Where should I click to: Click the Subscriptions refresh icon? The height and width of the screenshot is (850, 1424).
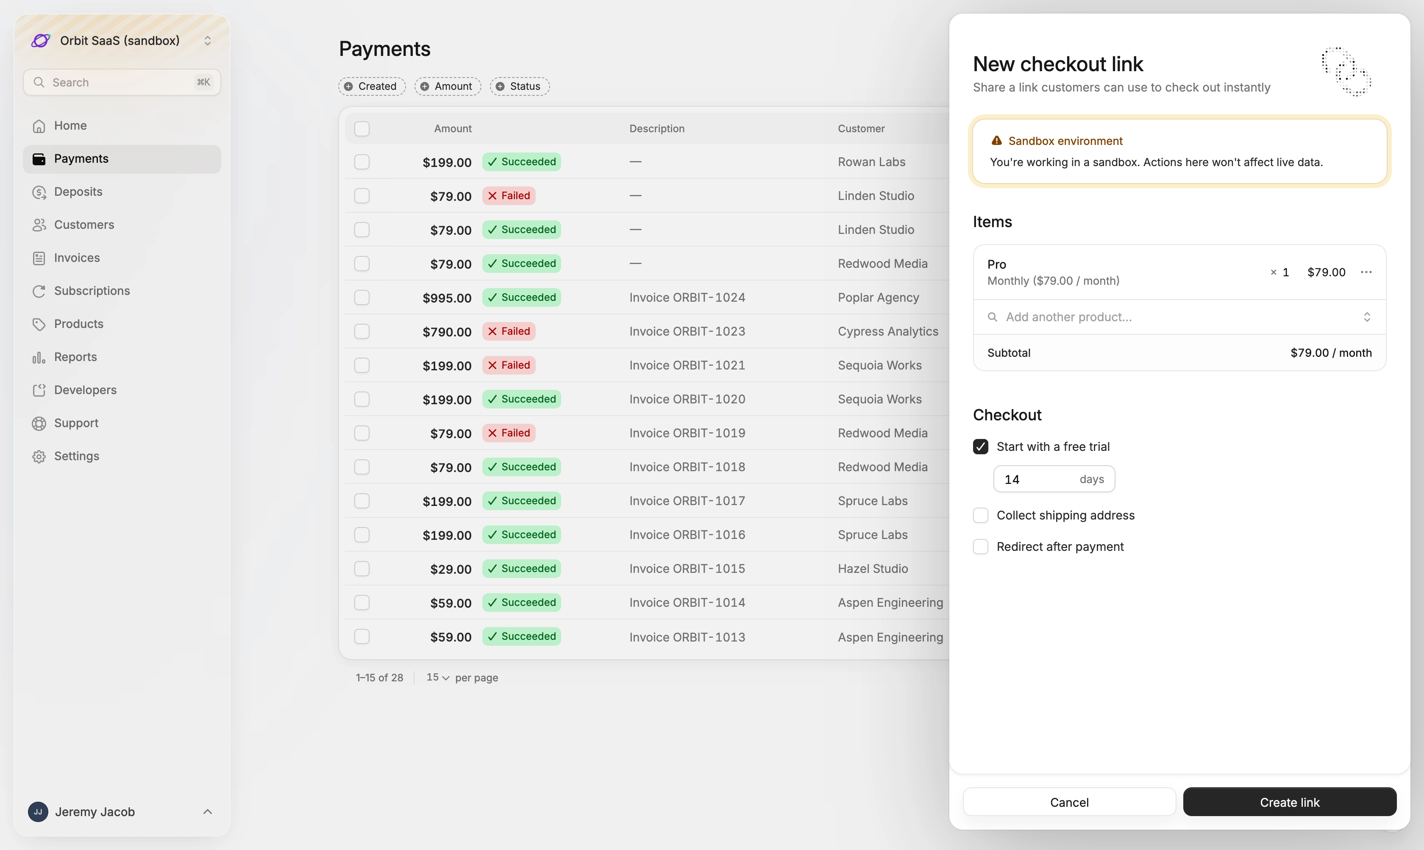click(x=39, y=291)
